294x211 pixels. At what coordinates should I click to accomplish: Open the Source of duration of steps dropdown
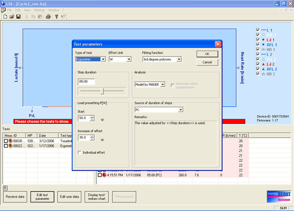[x=180, y=110]
